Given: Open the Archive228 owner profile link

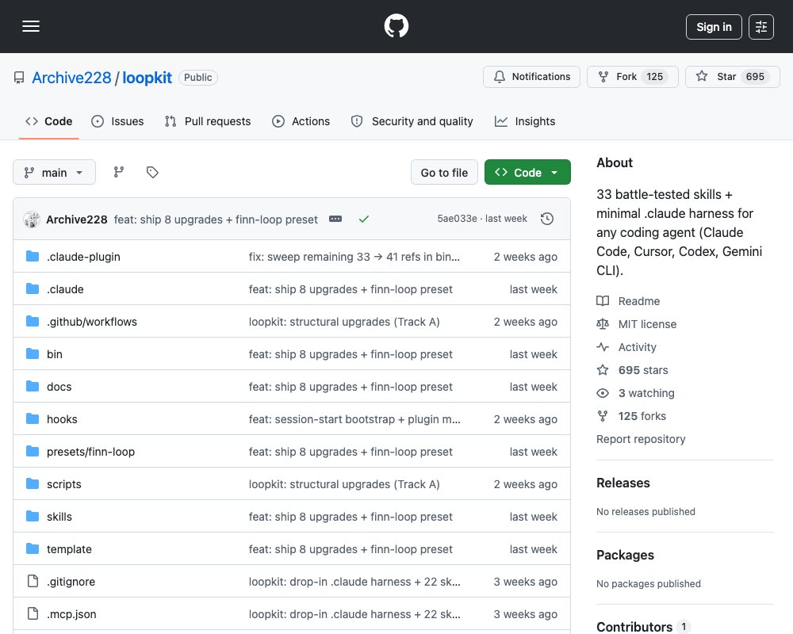Looking at the screenshot, I should coord(71,78).
